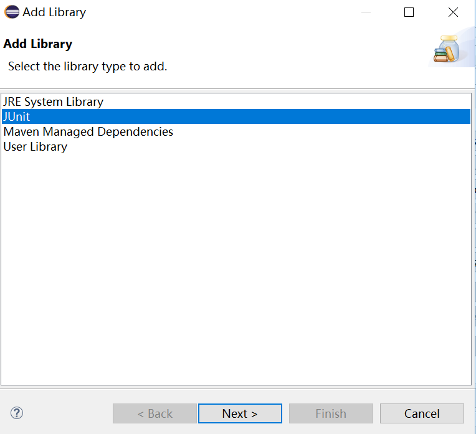Go to the next wizard page

240,413
